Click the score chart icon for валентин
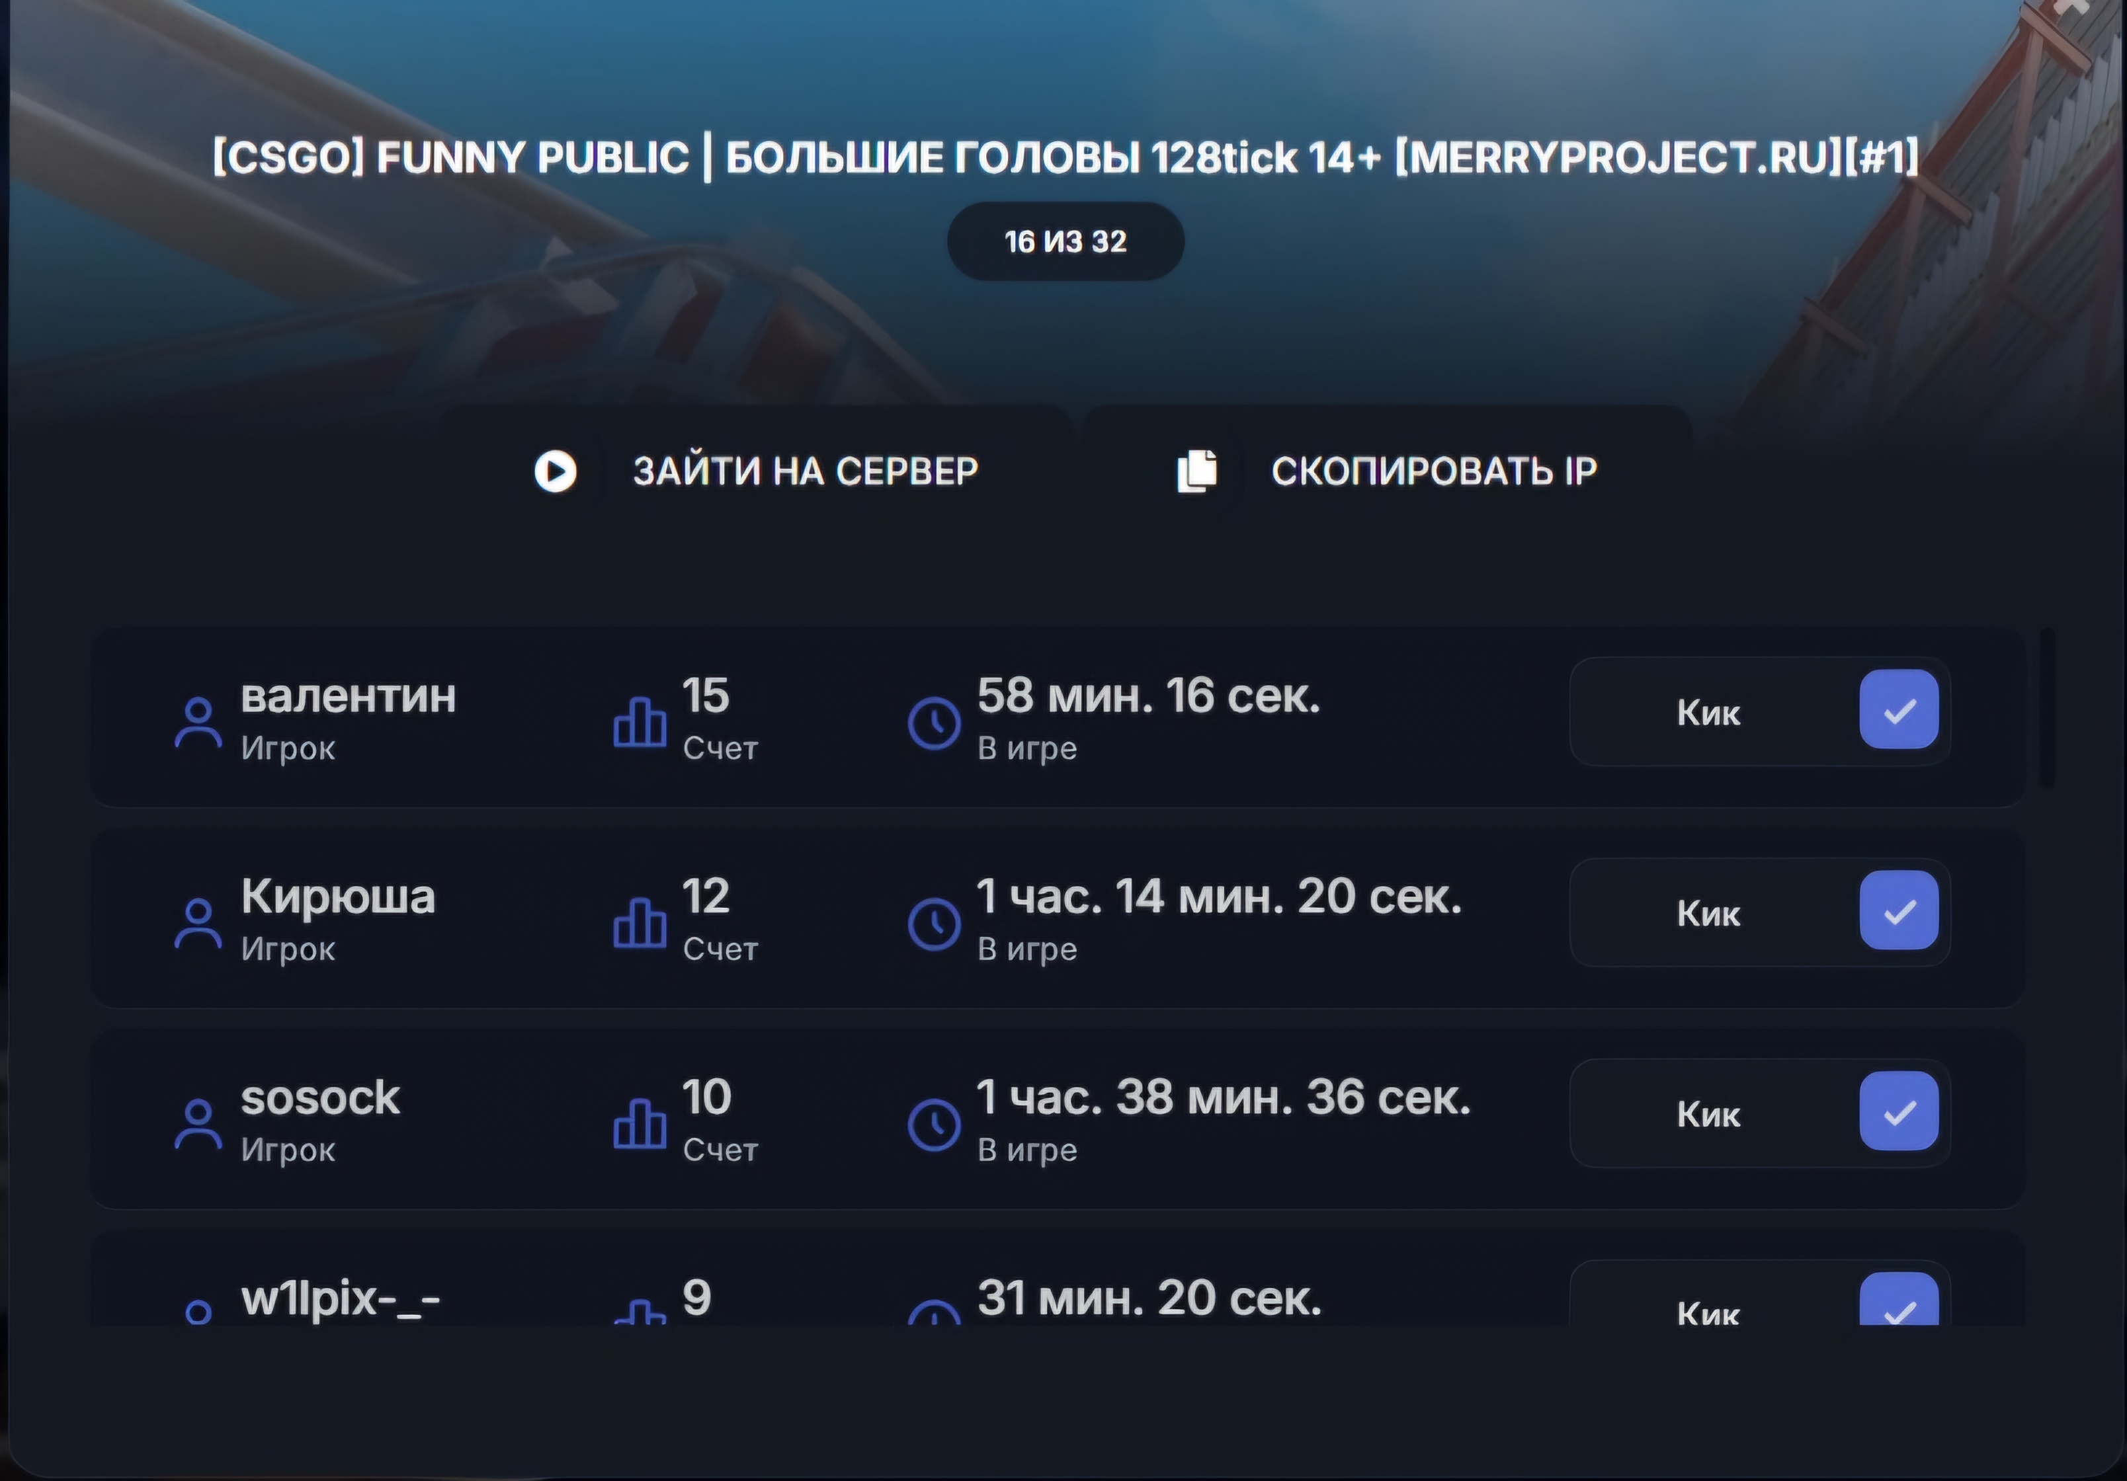 639,723
